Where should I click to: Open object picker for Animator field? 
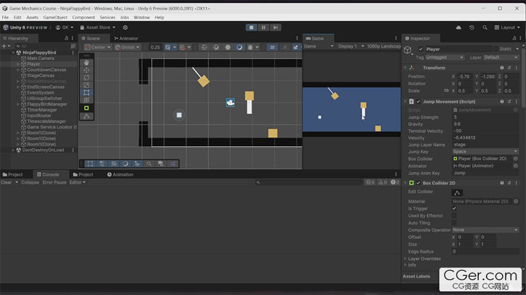pos(516,166)
